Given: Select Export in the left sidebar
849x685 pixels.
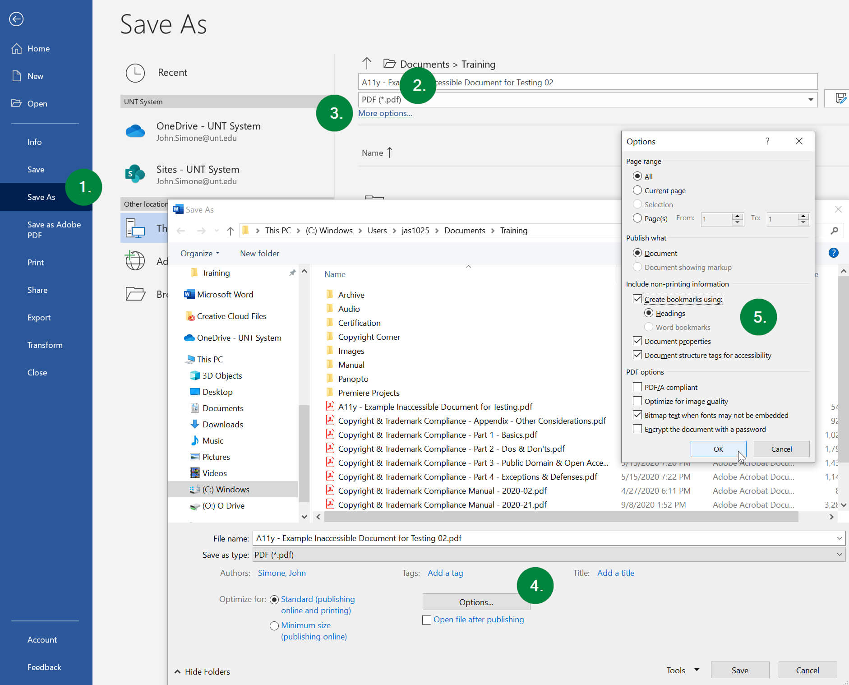Looking at the screenshot, I should point(39,318).
